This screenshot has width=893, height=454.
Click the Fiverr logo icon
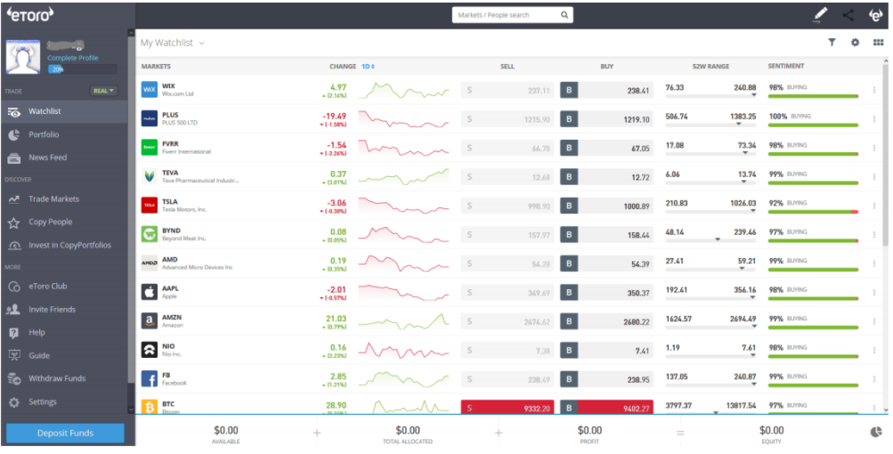pyautogui.click(x=150, y=148)
